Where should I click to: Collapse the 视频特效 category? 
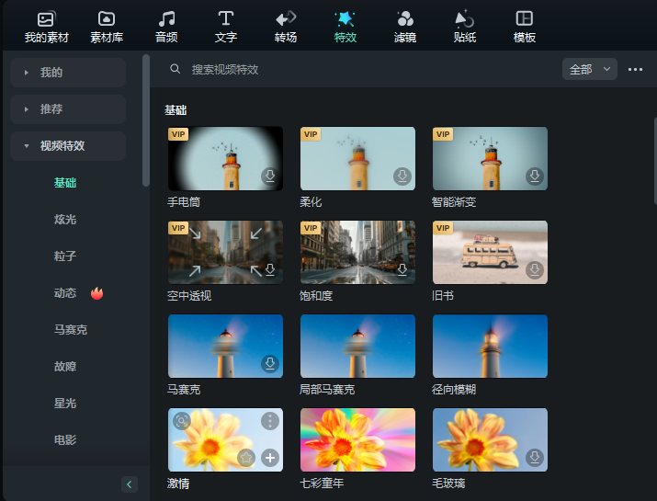[x=68, y=146]
